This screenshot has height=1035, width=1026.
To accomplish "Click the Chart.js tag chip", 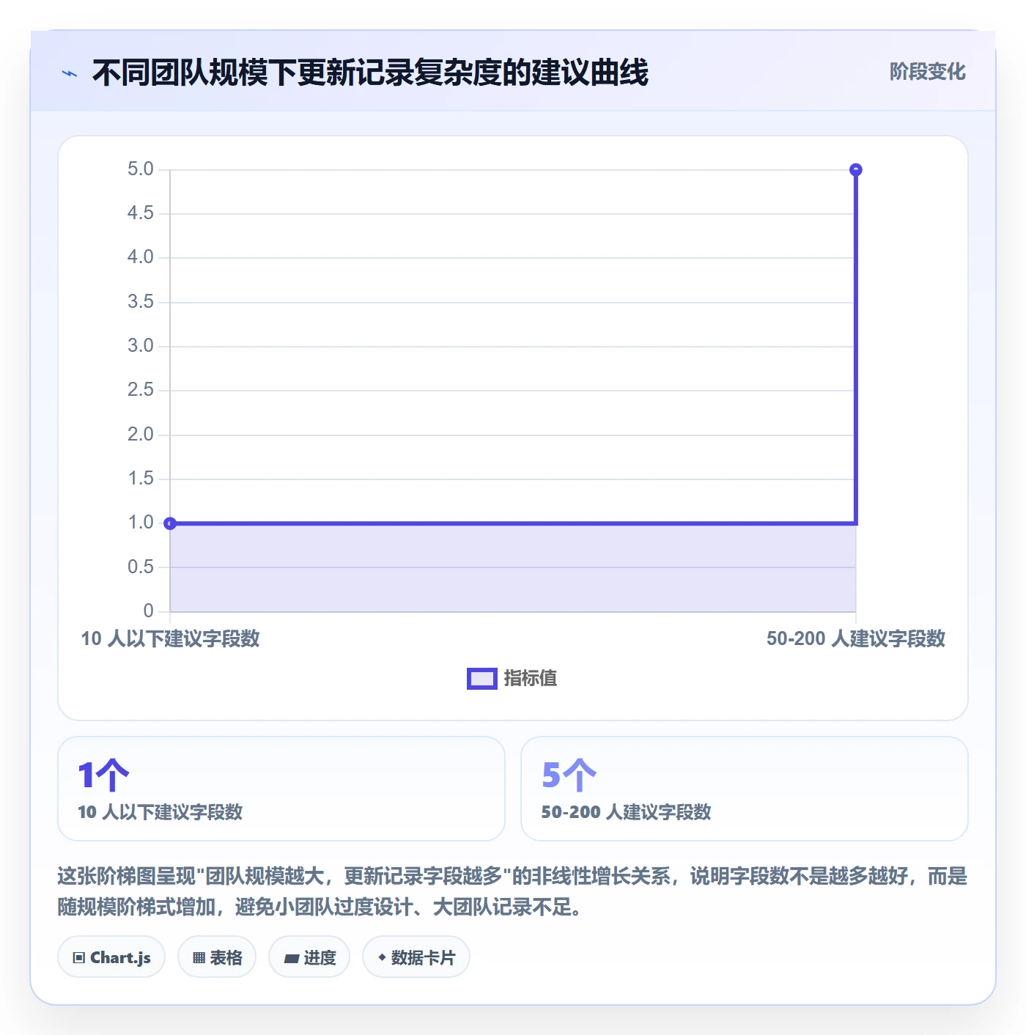I will [111, 957].
